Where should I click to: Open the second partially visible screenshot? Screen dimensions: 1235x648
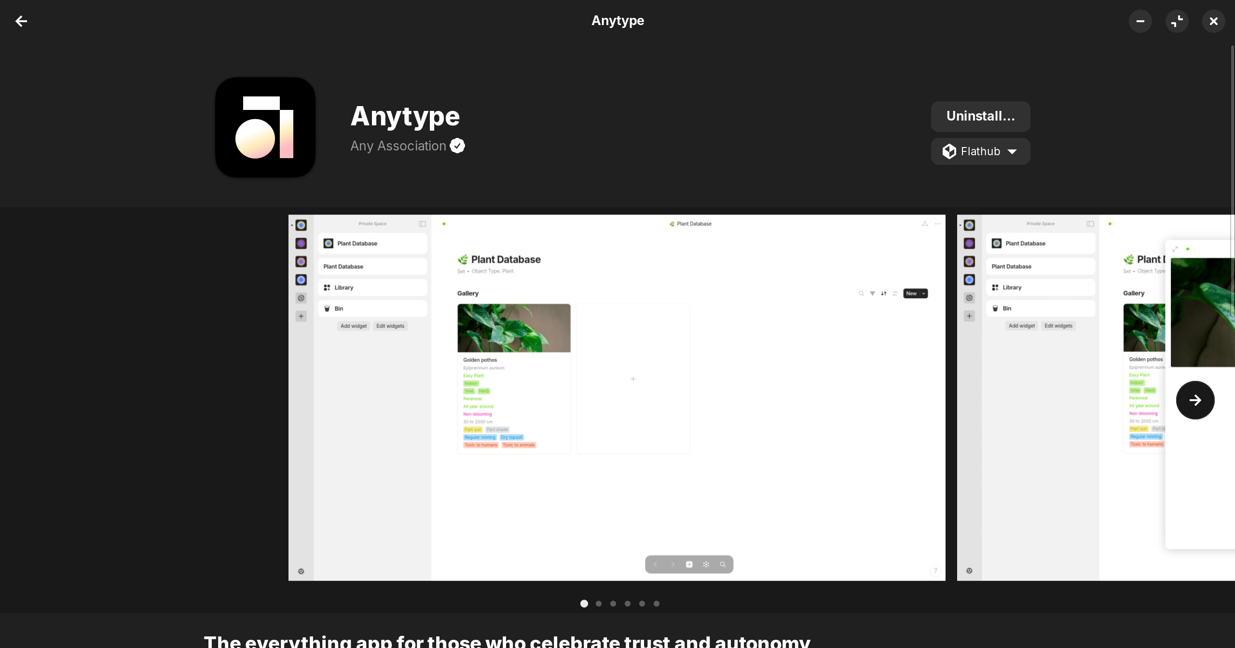pyautogui.click(x=1095, y=397)
